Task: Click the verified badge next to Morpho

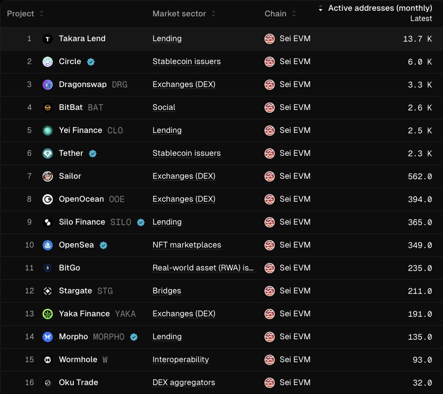Action: (x=134, y=337)
